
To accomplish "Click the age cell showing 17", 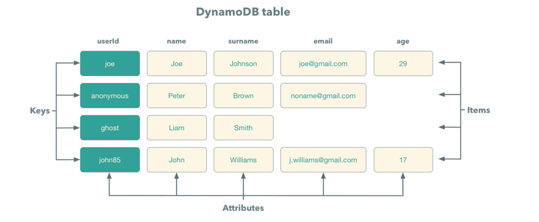I will [x=403, y=160].
